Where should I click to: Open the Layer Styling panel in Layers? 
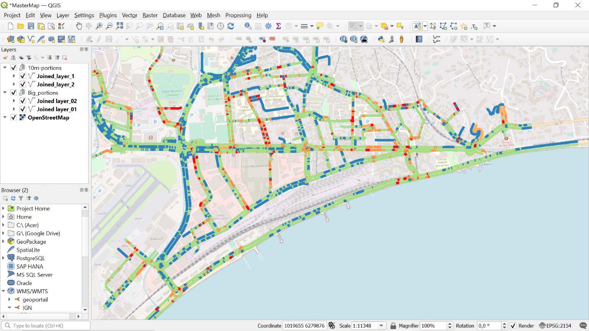pyautogui.click(x=5, y=57)
